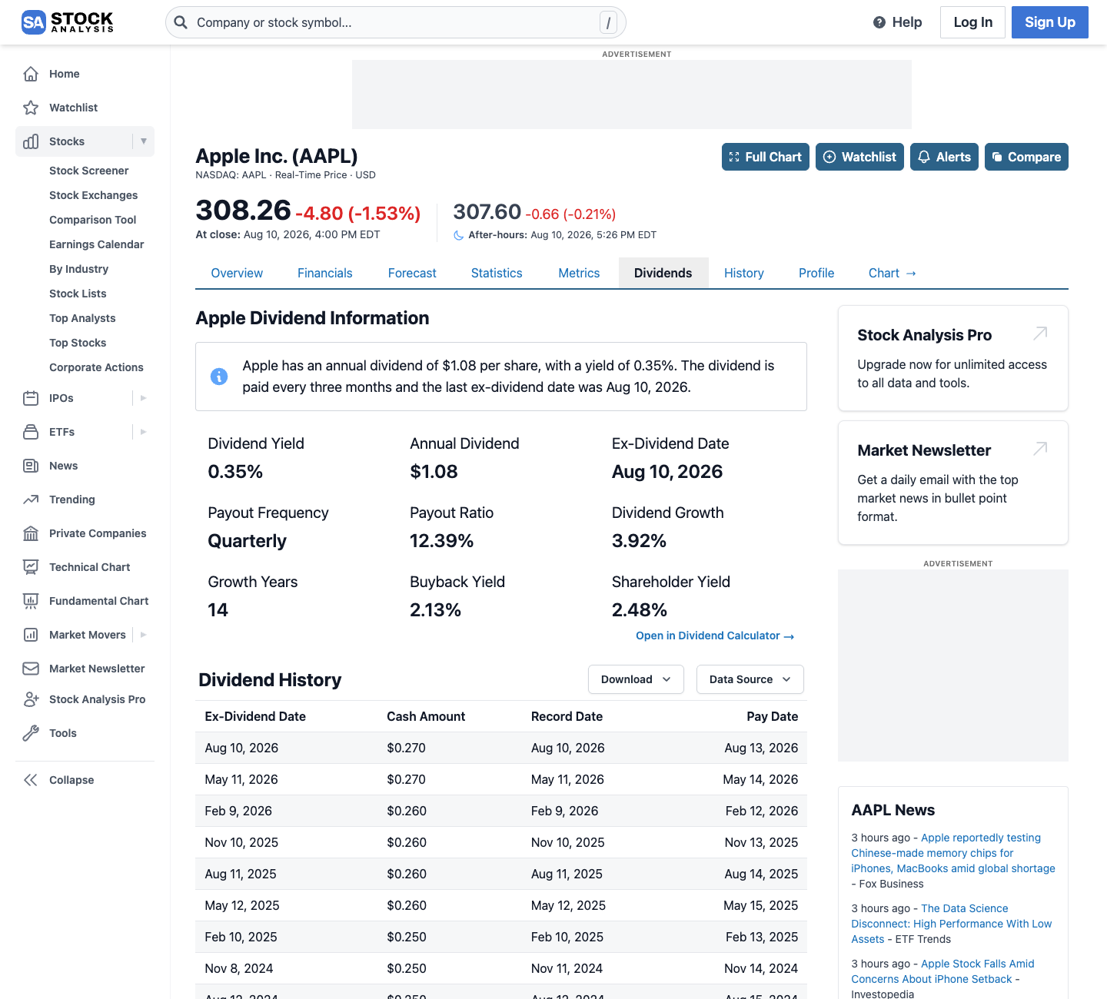Switch to the Profile tab

coord(816,273)
